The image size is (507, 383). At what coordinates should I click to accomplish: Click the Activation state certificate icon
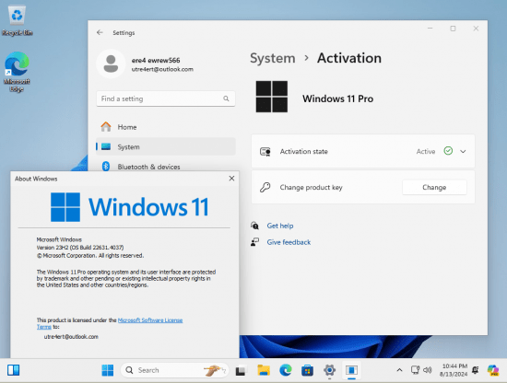point(265,152)
